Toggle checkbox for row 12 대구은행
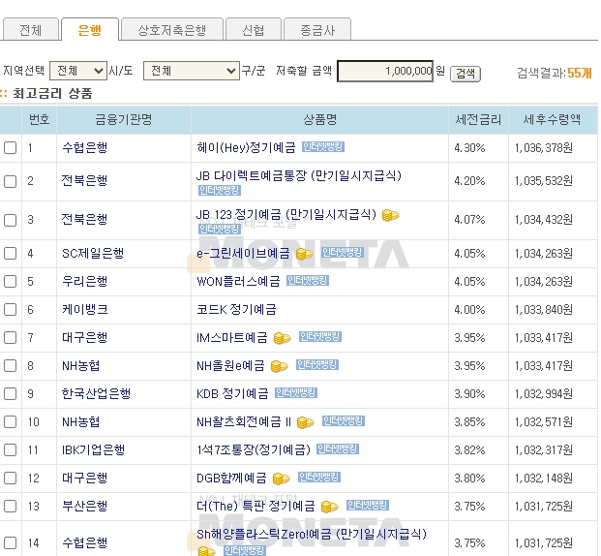This screenshot has width=601, height=556. pyautogui.click(x=11, y=479)
